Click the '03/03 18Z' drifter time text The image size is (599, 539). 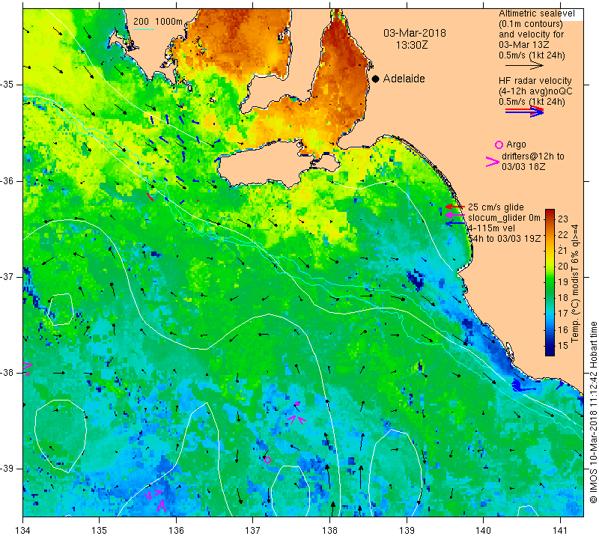pyautogui.click(x=523, y=166)
